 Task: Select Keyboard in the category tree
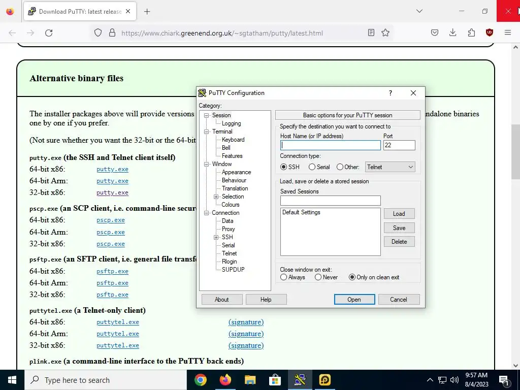[x=233, y=140]
